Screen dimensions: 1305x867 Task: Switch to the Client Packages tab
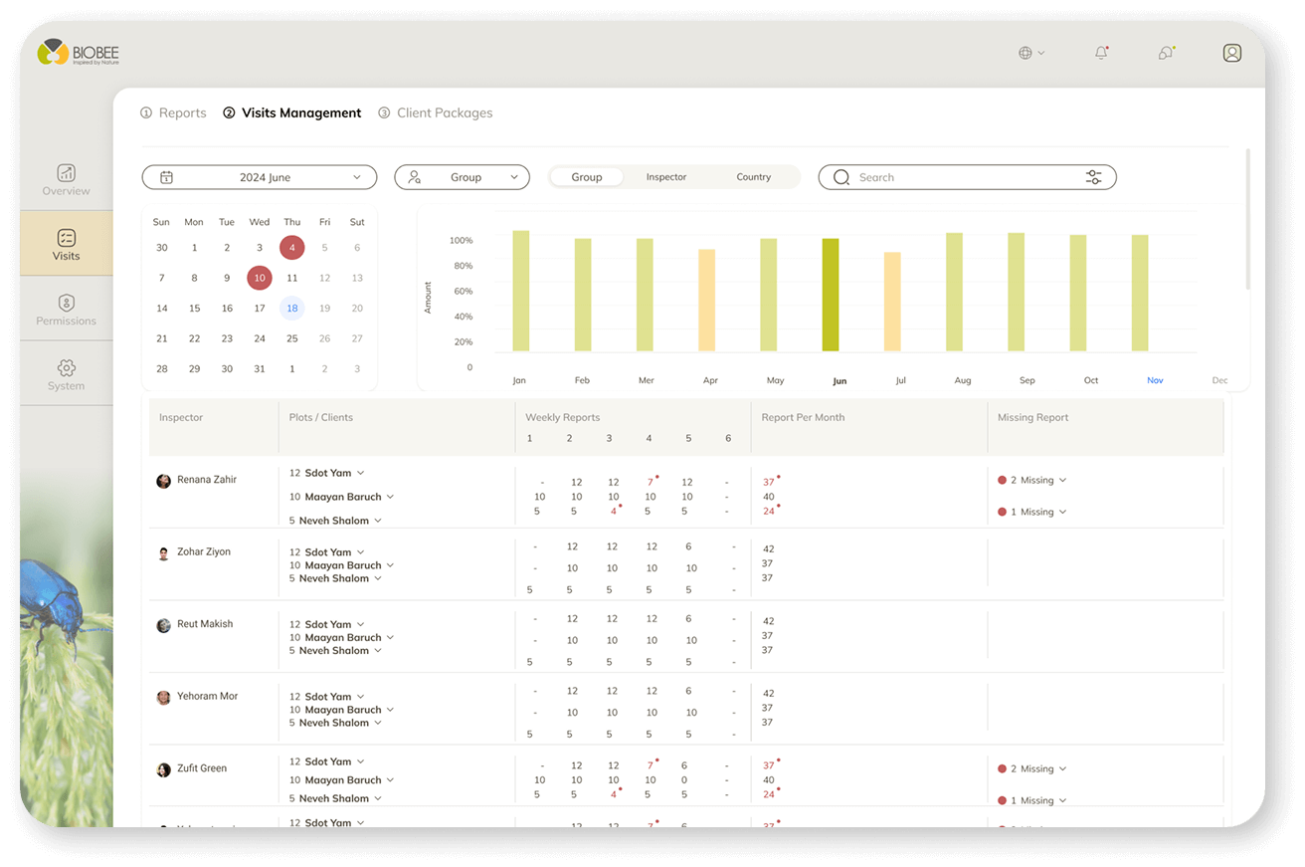(x=436, y=113)
